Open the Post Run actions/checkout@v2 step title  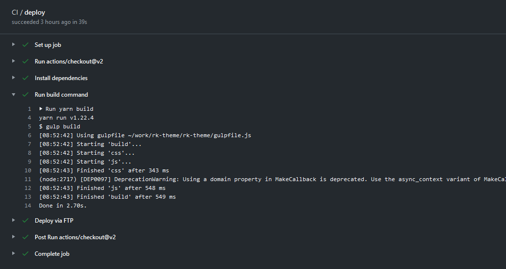tap(75, 237)
